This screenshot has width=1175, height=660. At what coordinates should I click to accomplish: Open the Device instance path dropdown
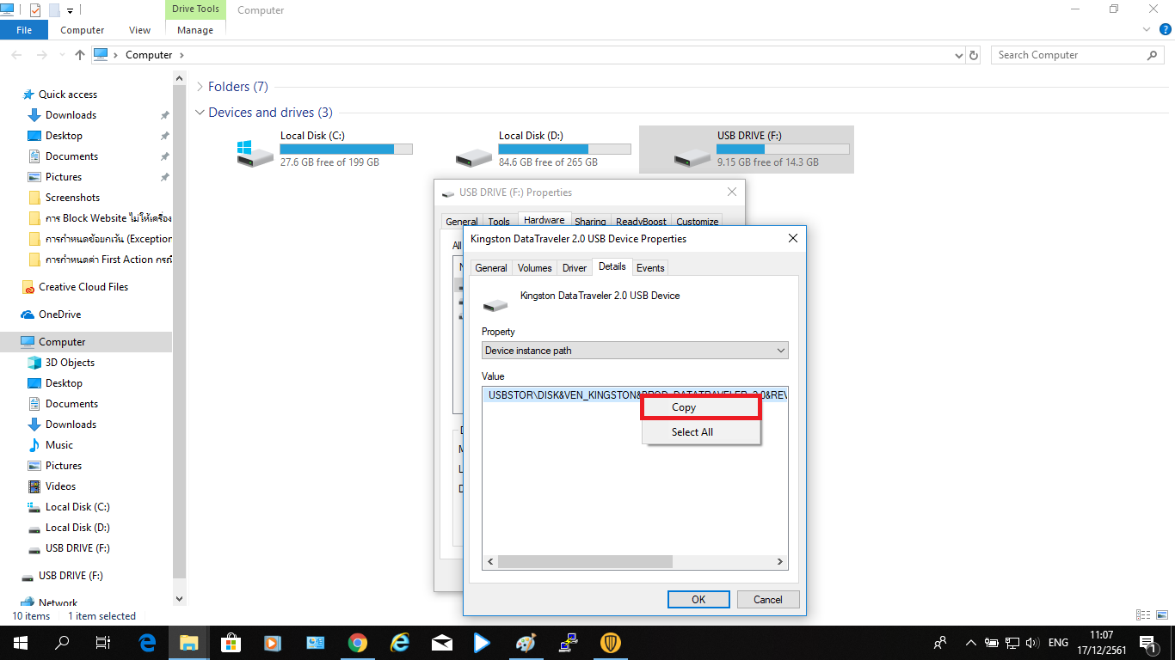pos(634,351)
